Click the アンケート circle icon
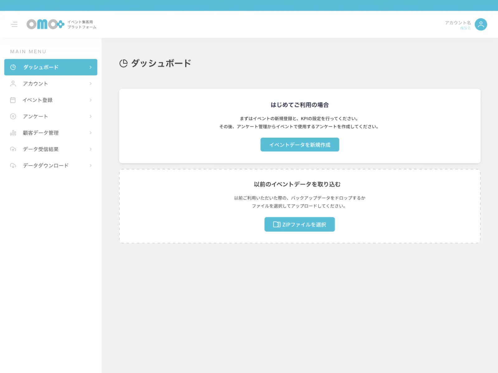 coord(13,116)
